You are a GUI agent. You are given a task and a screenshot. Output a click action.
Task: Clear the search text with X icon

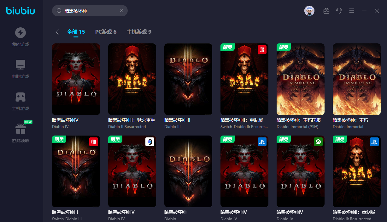click(x=121, y=11)
